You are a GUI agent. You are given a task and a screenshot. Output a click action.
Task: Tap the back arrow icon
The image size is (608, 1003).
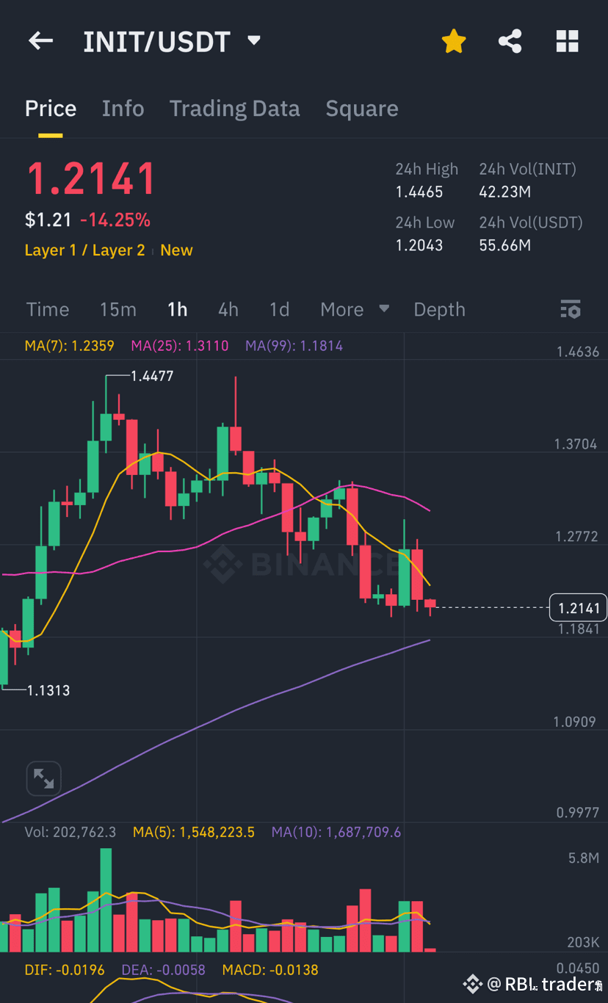click(40, 41)
